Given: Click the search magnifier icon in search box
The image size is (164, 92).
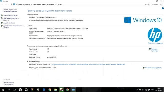Looking at the screenshot, I should (x=161, y=5).
